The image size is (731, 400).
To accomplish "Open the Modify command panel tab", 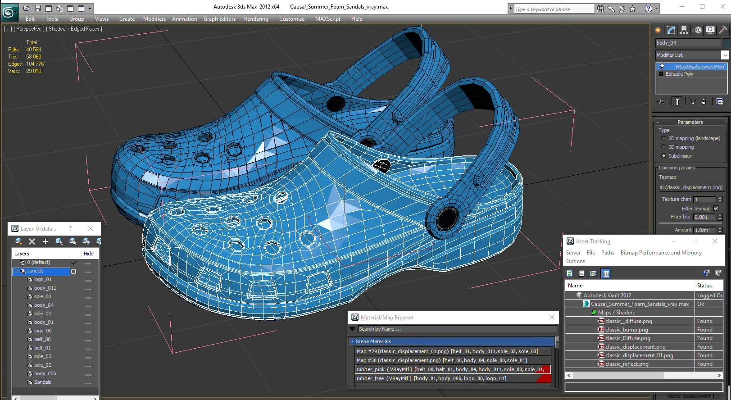I will (671, 30).
